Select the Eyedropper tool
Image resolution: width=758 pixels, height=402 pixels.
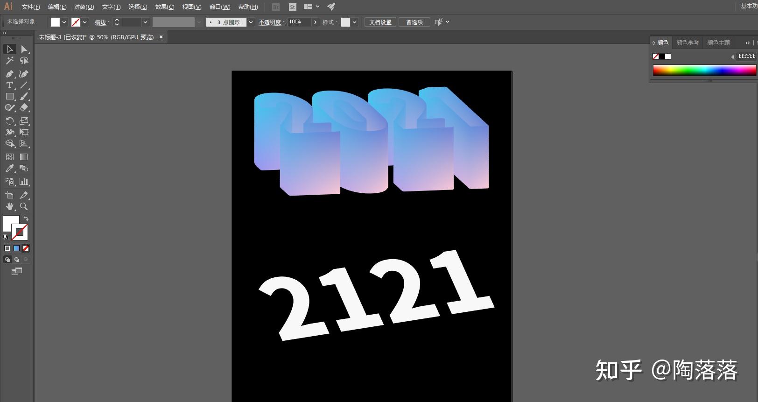[10, 168]
